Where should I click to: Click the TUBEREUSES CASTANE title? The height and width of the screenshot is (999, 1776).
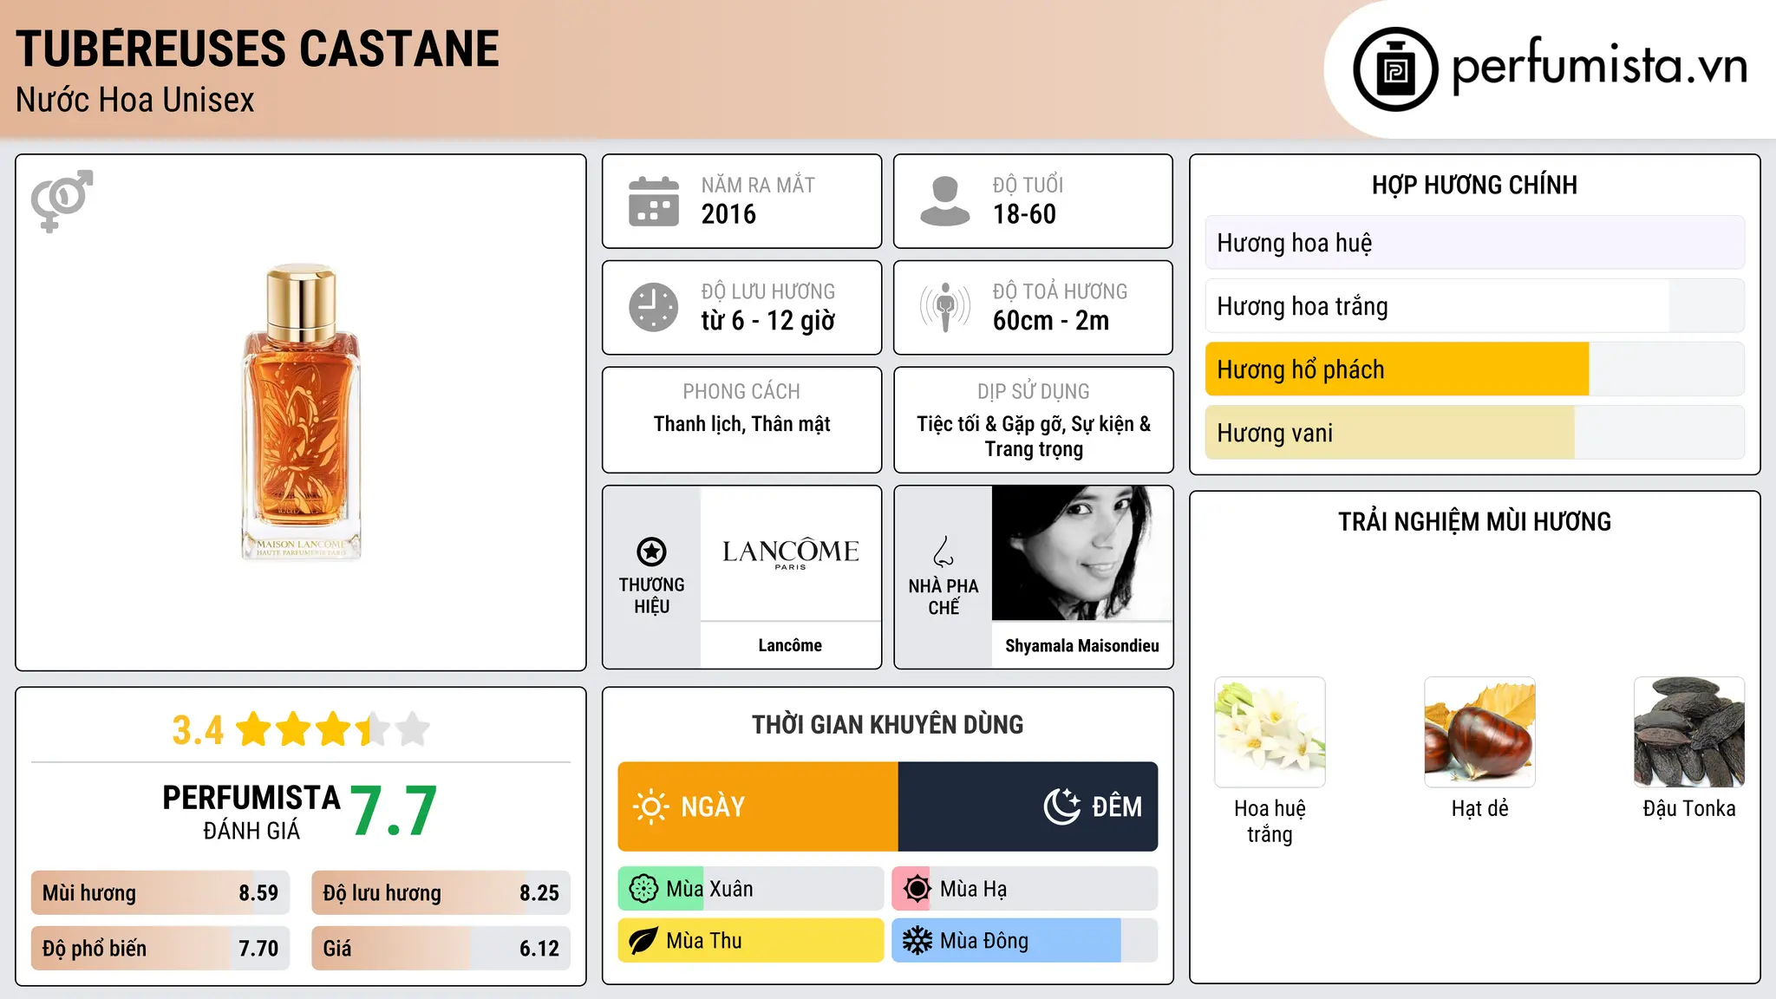(258, 49)
